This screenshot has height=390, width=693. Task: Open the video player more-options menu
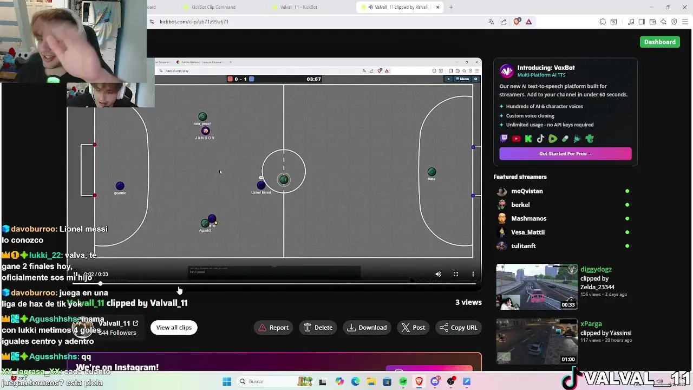click(x=473, y=274)
